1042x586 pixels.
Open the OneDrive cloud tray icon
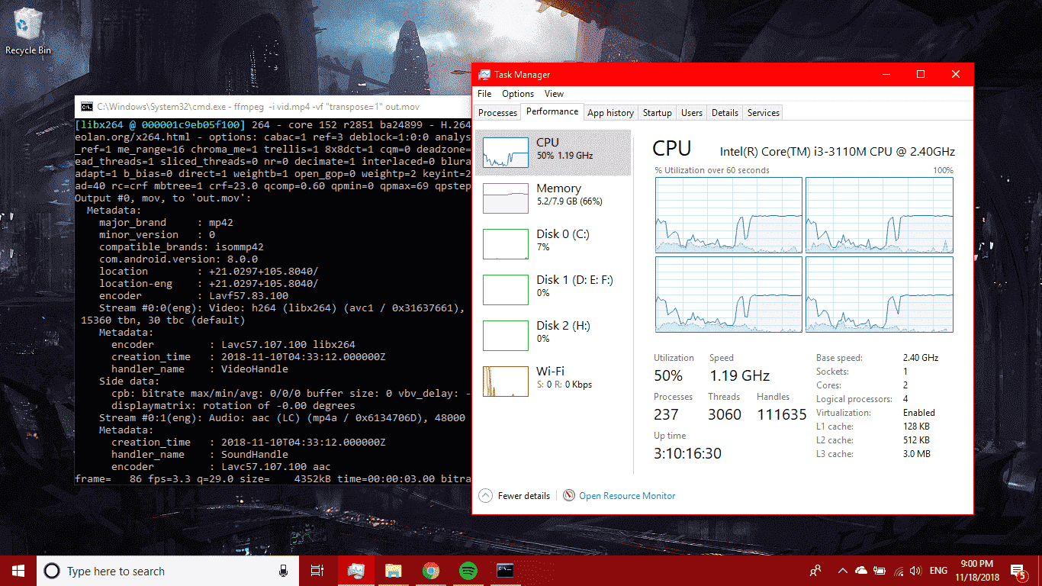[861, 571]
